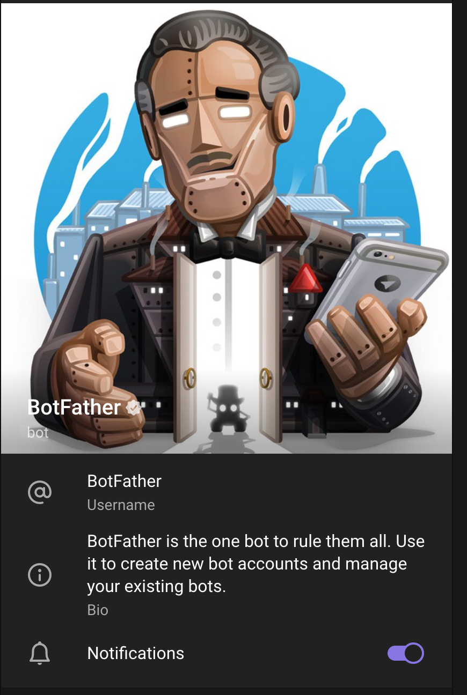Copy the BotFather username text

(x=125, y=481)
